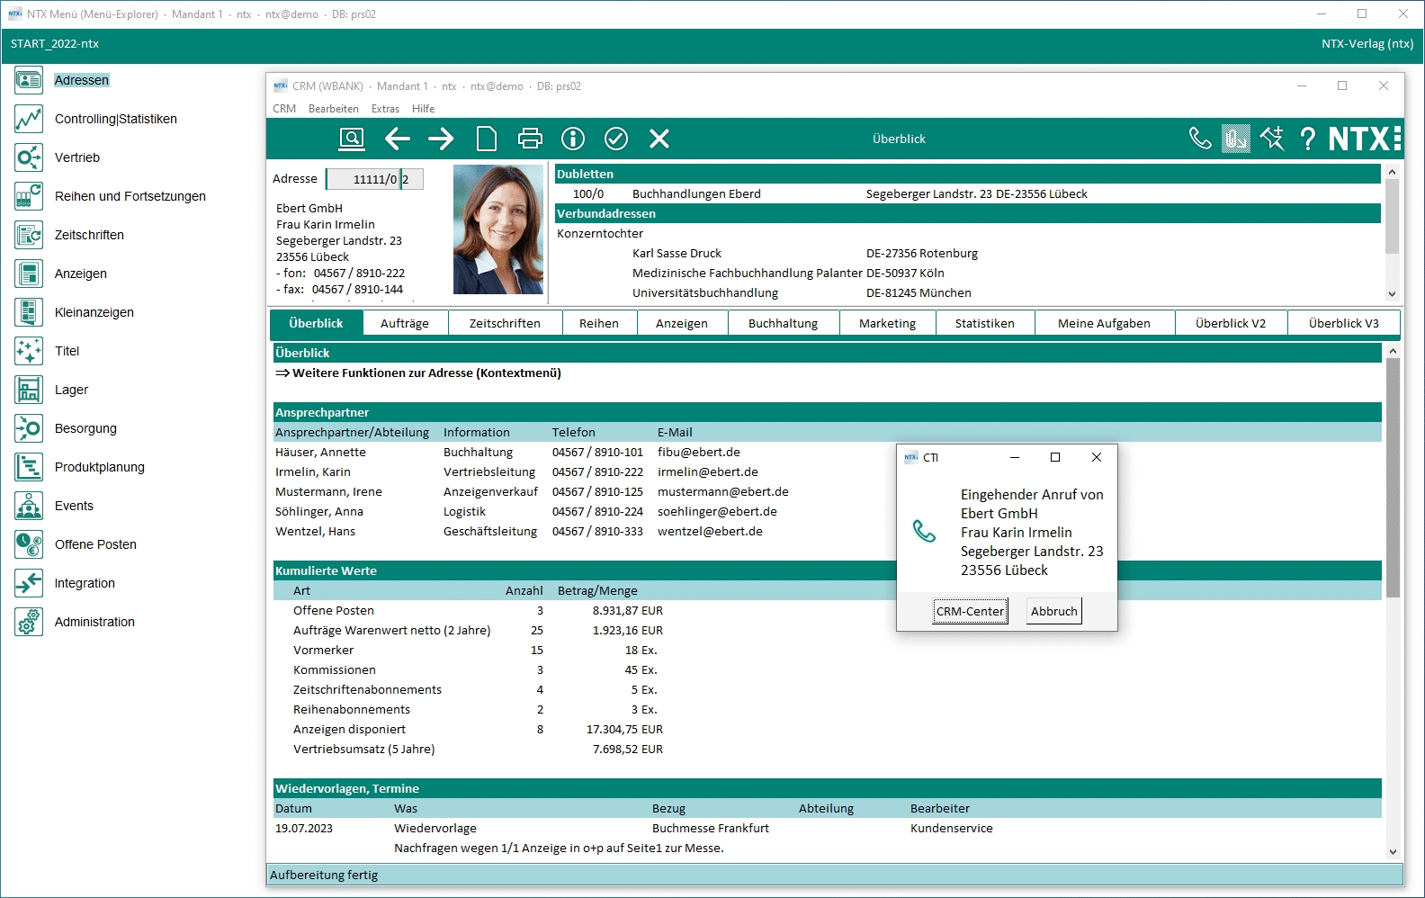Click the down arrow of Dubletten scrollbar
The image size is (1425, 898).
click(x=1392, y=293)
